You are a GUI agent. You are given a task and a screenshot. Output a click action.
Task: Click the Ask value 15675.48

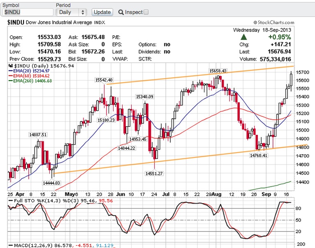[93, 37]
